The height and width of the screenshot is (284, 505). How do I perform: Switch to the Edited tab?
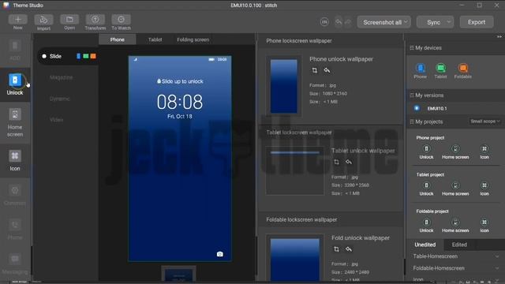pos(459,245)
